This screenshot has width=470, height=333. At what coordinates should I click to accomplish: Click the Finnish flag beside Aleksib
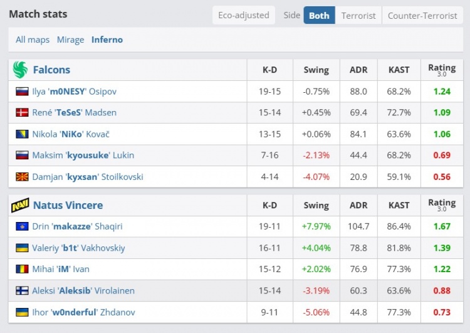click(x=22, y=291)
